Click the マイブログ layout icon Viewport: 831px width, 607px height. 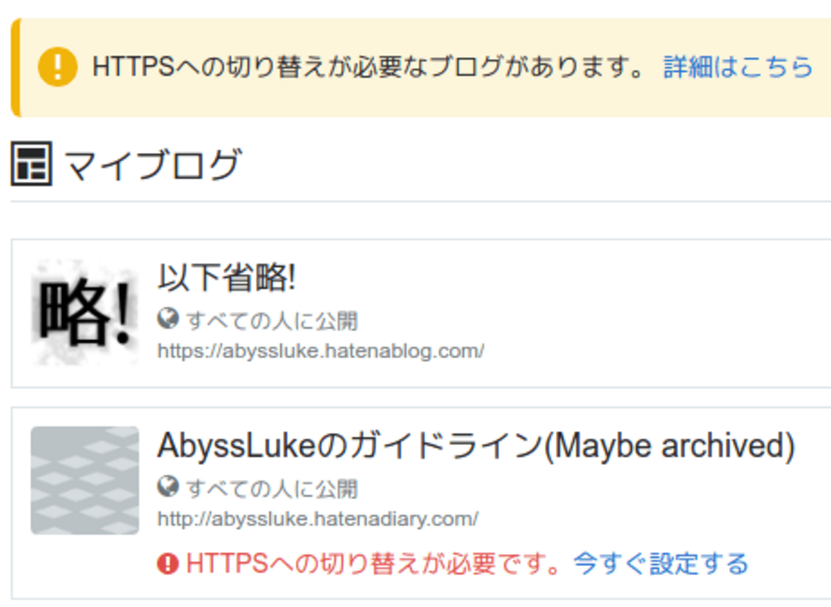pyautogui.click(x=31, y=164)
